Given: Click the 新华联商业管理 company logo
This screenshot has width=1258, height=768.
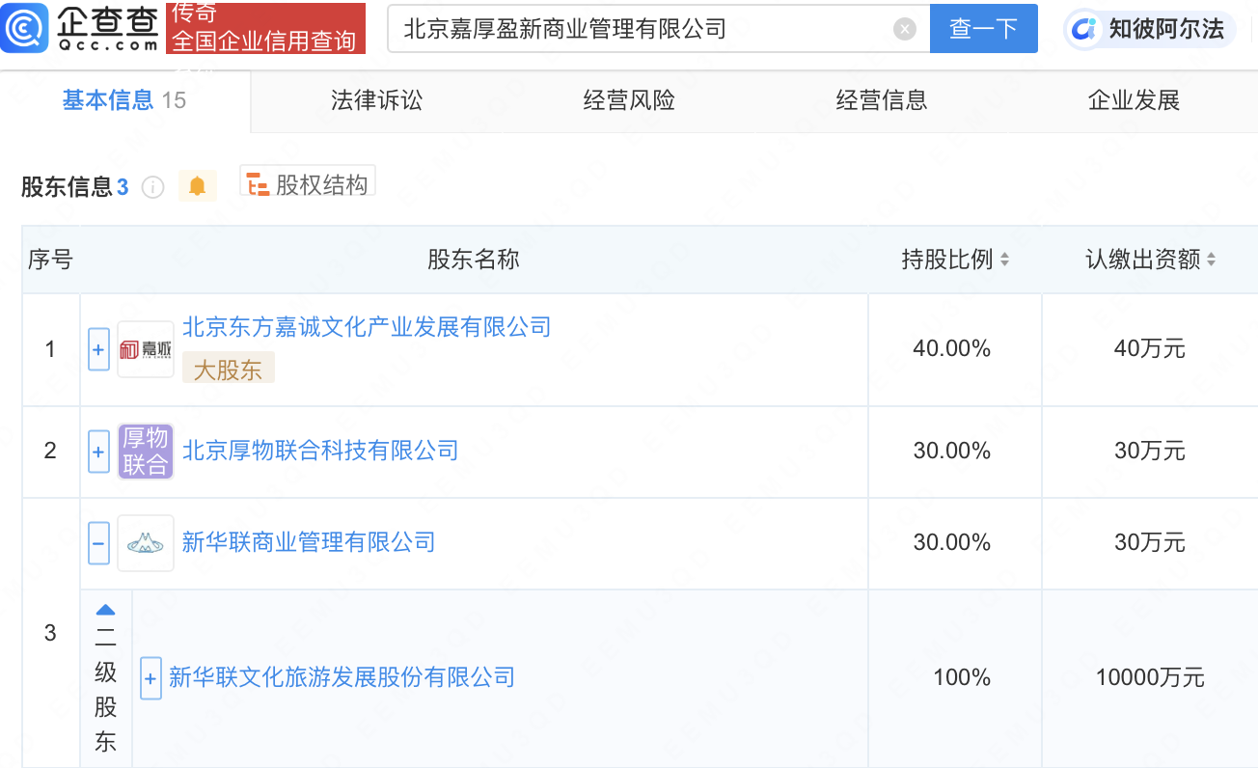Looking at the screenshot, I should click(146, 543).
